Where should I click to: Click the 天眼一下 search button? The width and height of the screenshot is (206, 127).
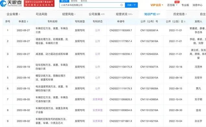[x=131, y=5]
